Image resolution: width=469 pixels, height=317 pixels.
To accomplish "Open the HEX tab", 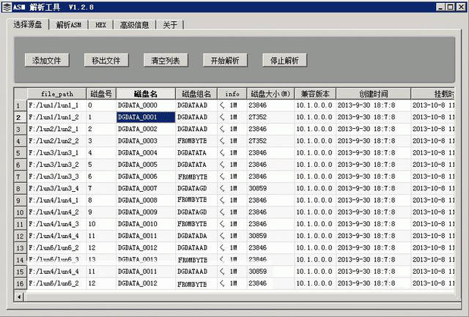I will point(101,25).
